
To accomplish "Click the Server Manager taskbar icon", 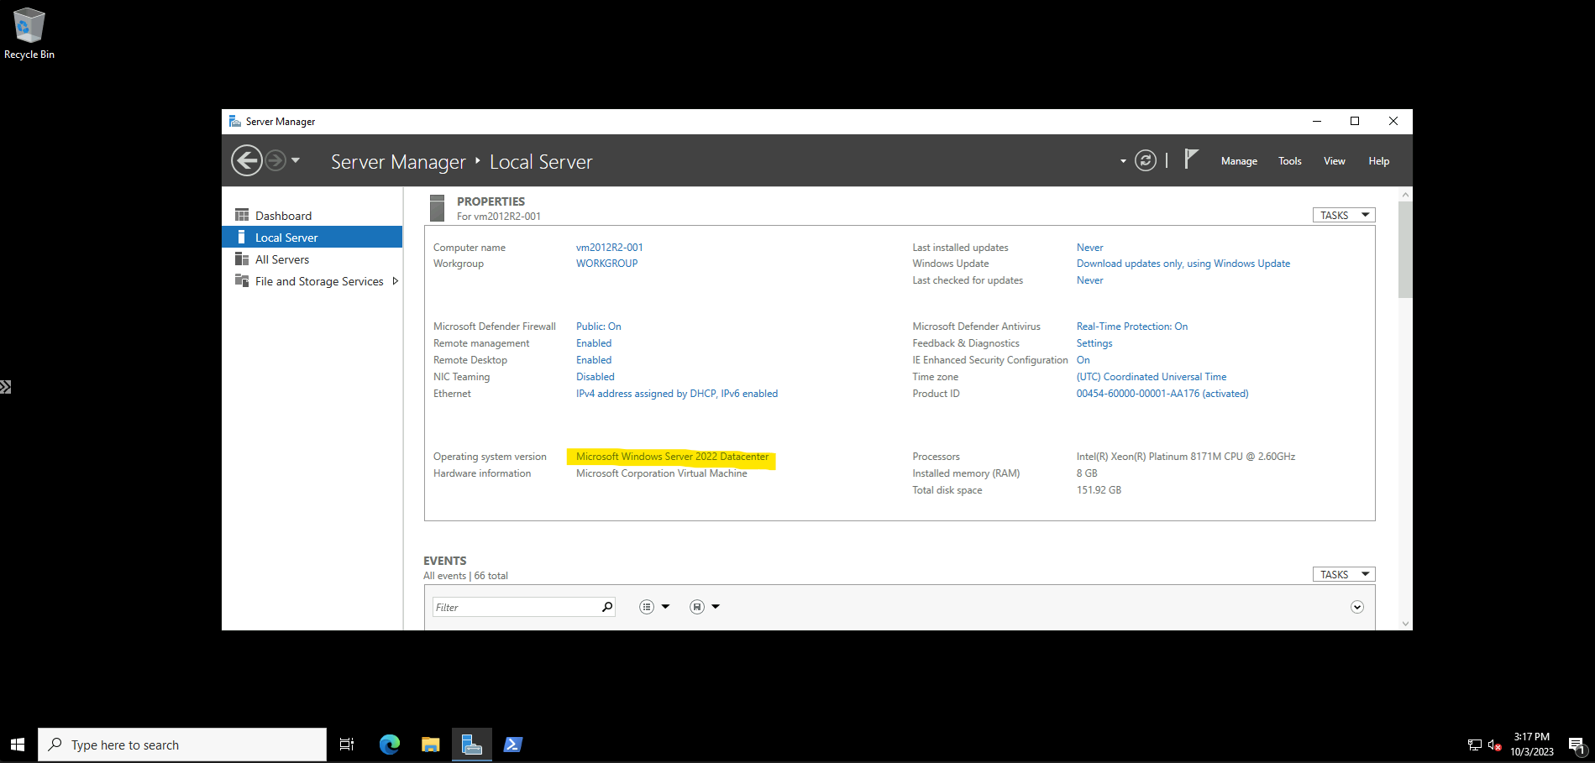I will (x=472, y=745).
